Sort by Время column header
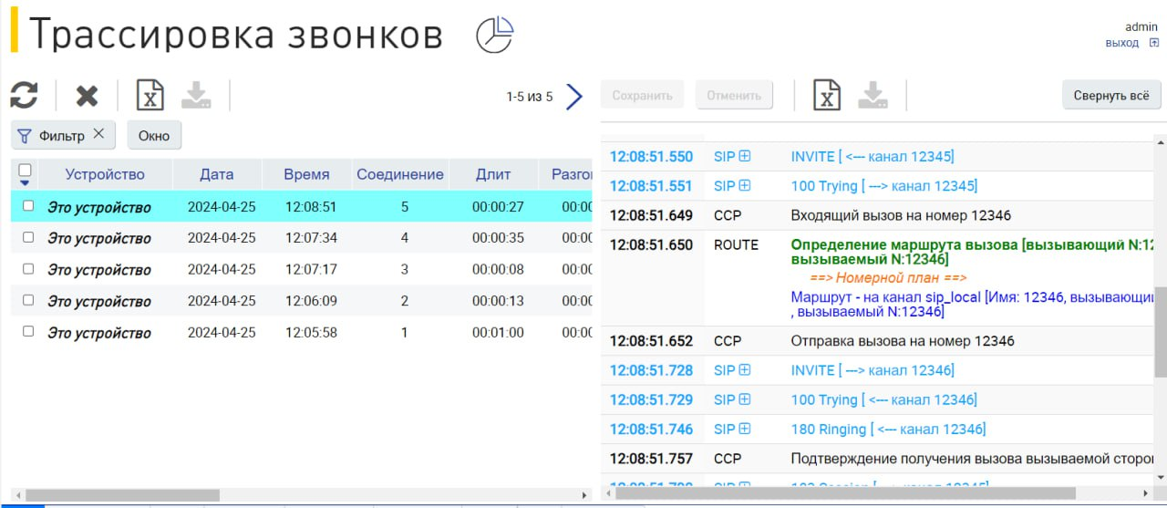This screenshot has height=508, width=1167. [306, 174]
